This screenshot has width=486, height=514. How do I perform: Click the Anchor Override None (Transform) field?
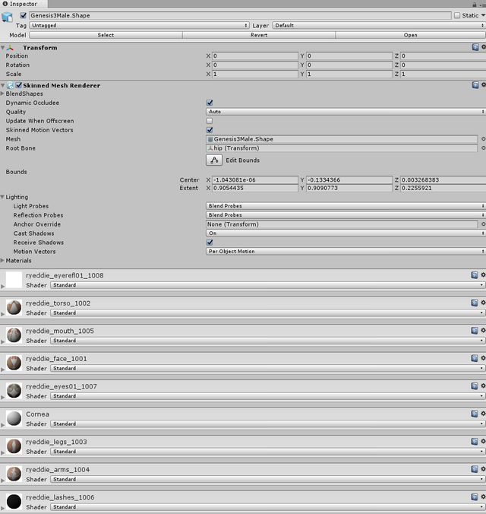click(342, 224)
